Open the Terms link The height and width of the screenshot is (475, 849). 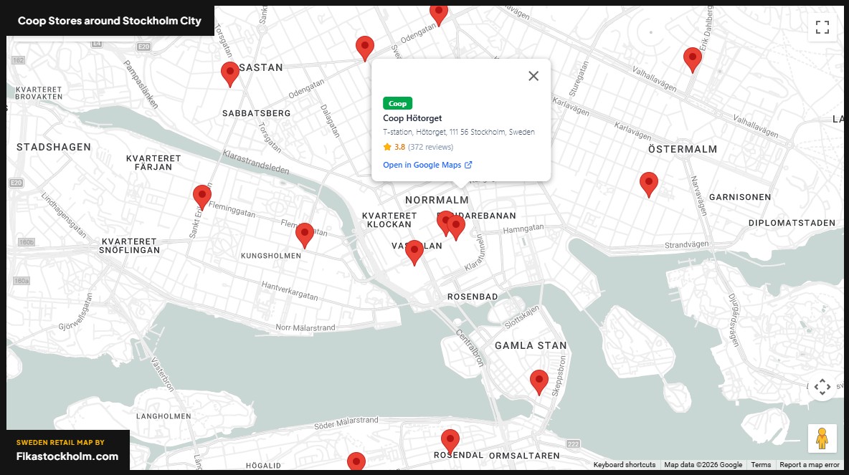(x=761, y=465)
